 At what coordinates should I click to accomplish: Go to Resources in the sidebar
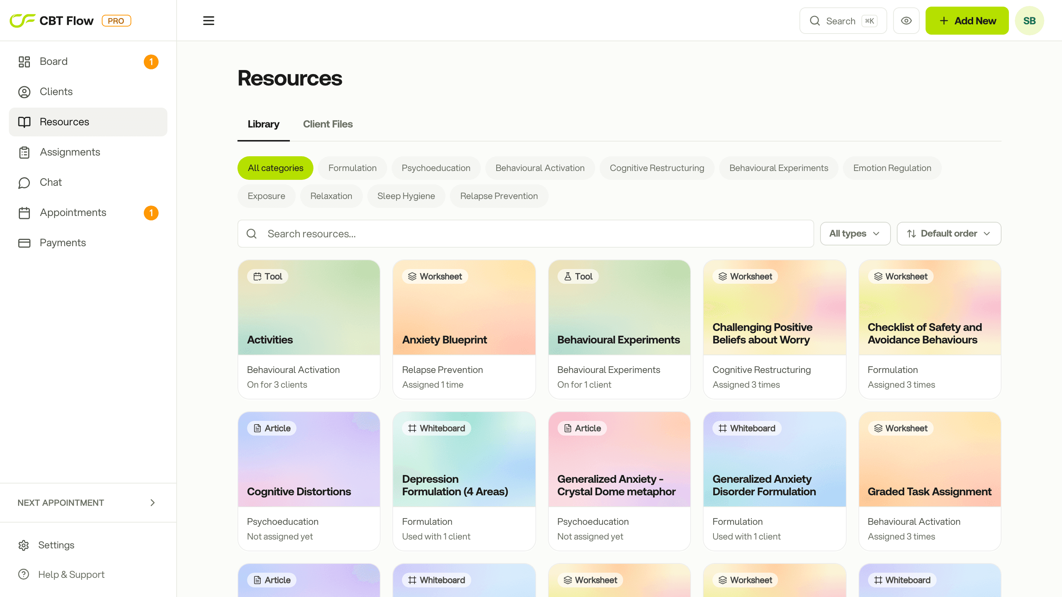88,122
